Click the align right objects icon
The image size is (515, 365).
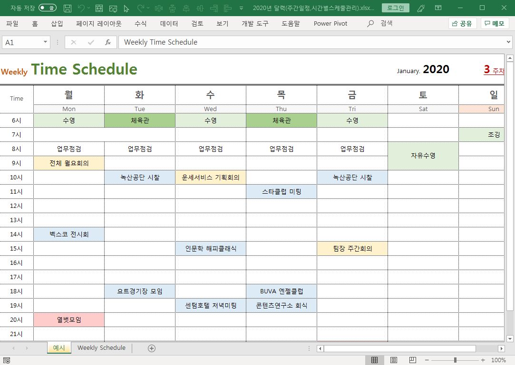pyautogui.click(x=214, y=8)
